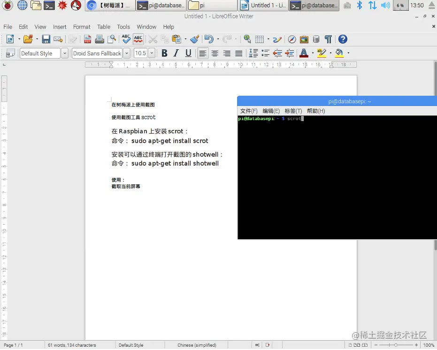
Task: Open the Insert menu
Action: click(60, 27)
